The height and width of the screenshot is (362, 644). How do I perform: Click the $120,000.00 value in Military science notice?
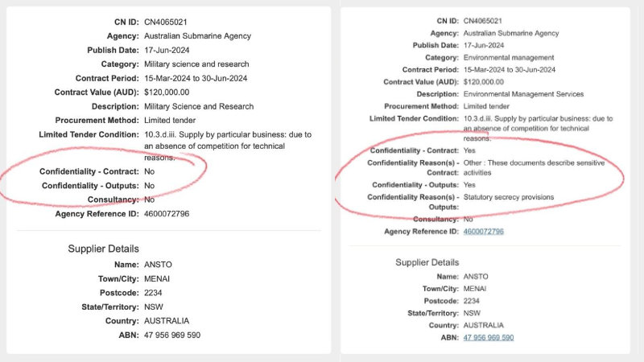(167, 92)
